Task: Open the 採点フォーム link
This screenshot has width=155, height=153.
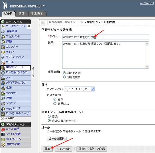Action: [x=14, y=139]
